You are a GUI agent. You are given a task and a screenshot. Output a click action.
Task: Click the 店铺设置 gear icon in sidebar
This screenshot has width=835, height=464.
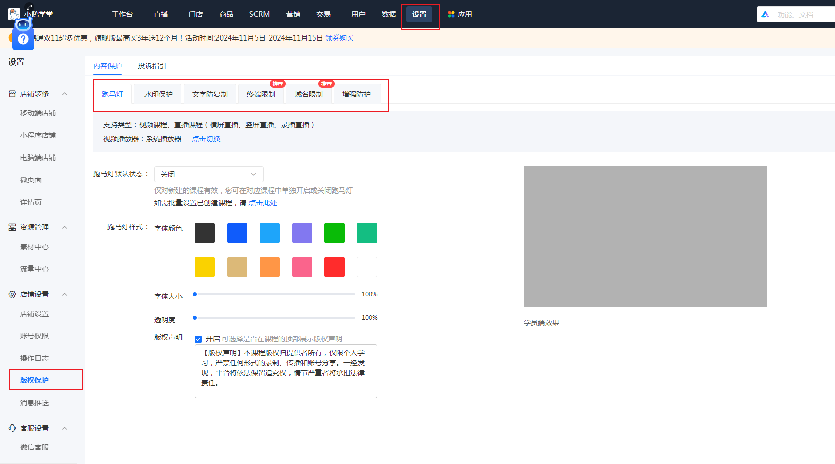pyautogui.click(x=12, y=294)
